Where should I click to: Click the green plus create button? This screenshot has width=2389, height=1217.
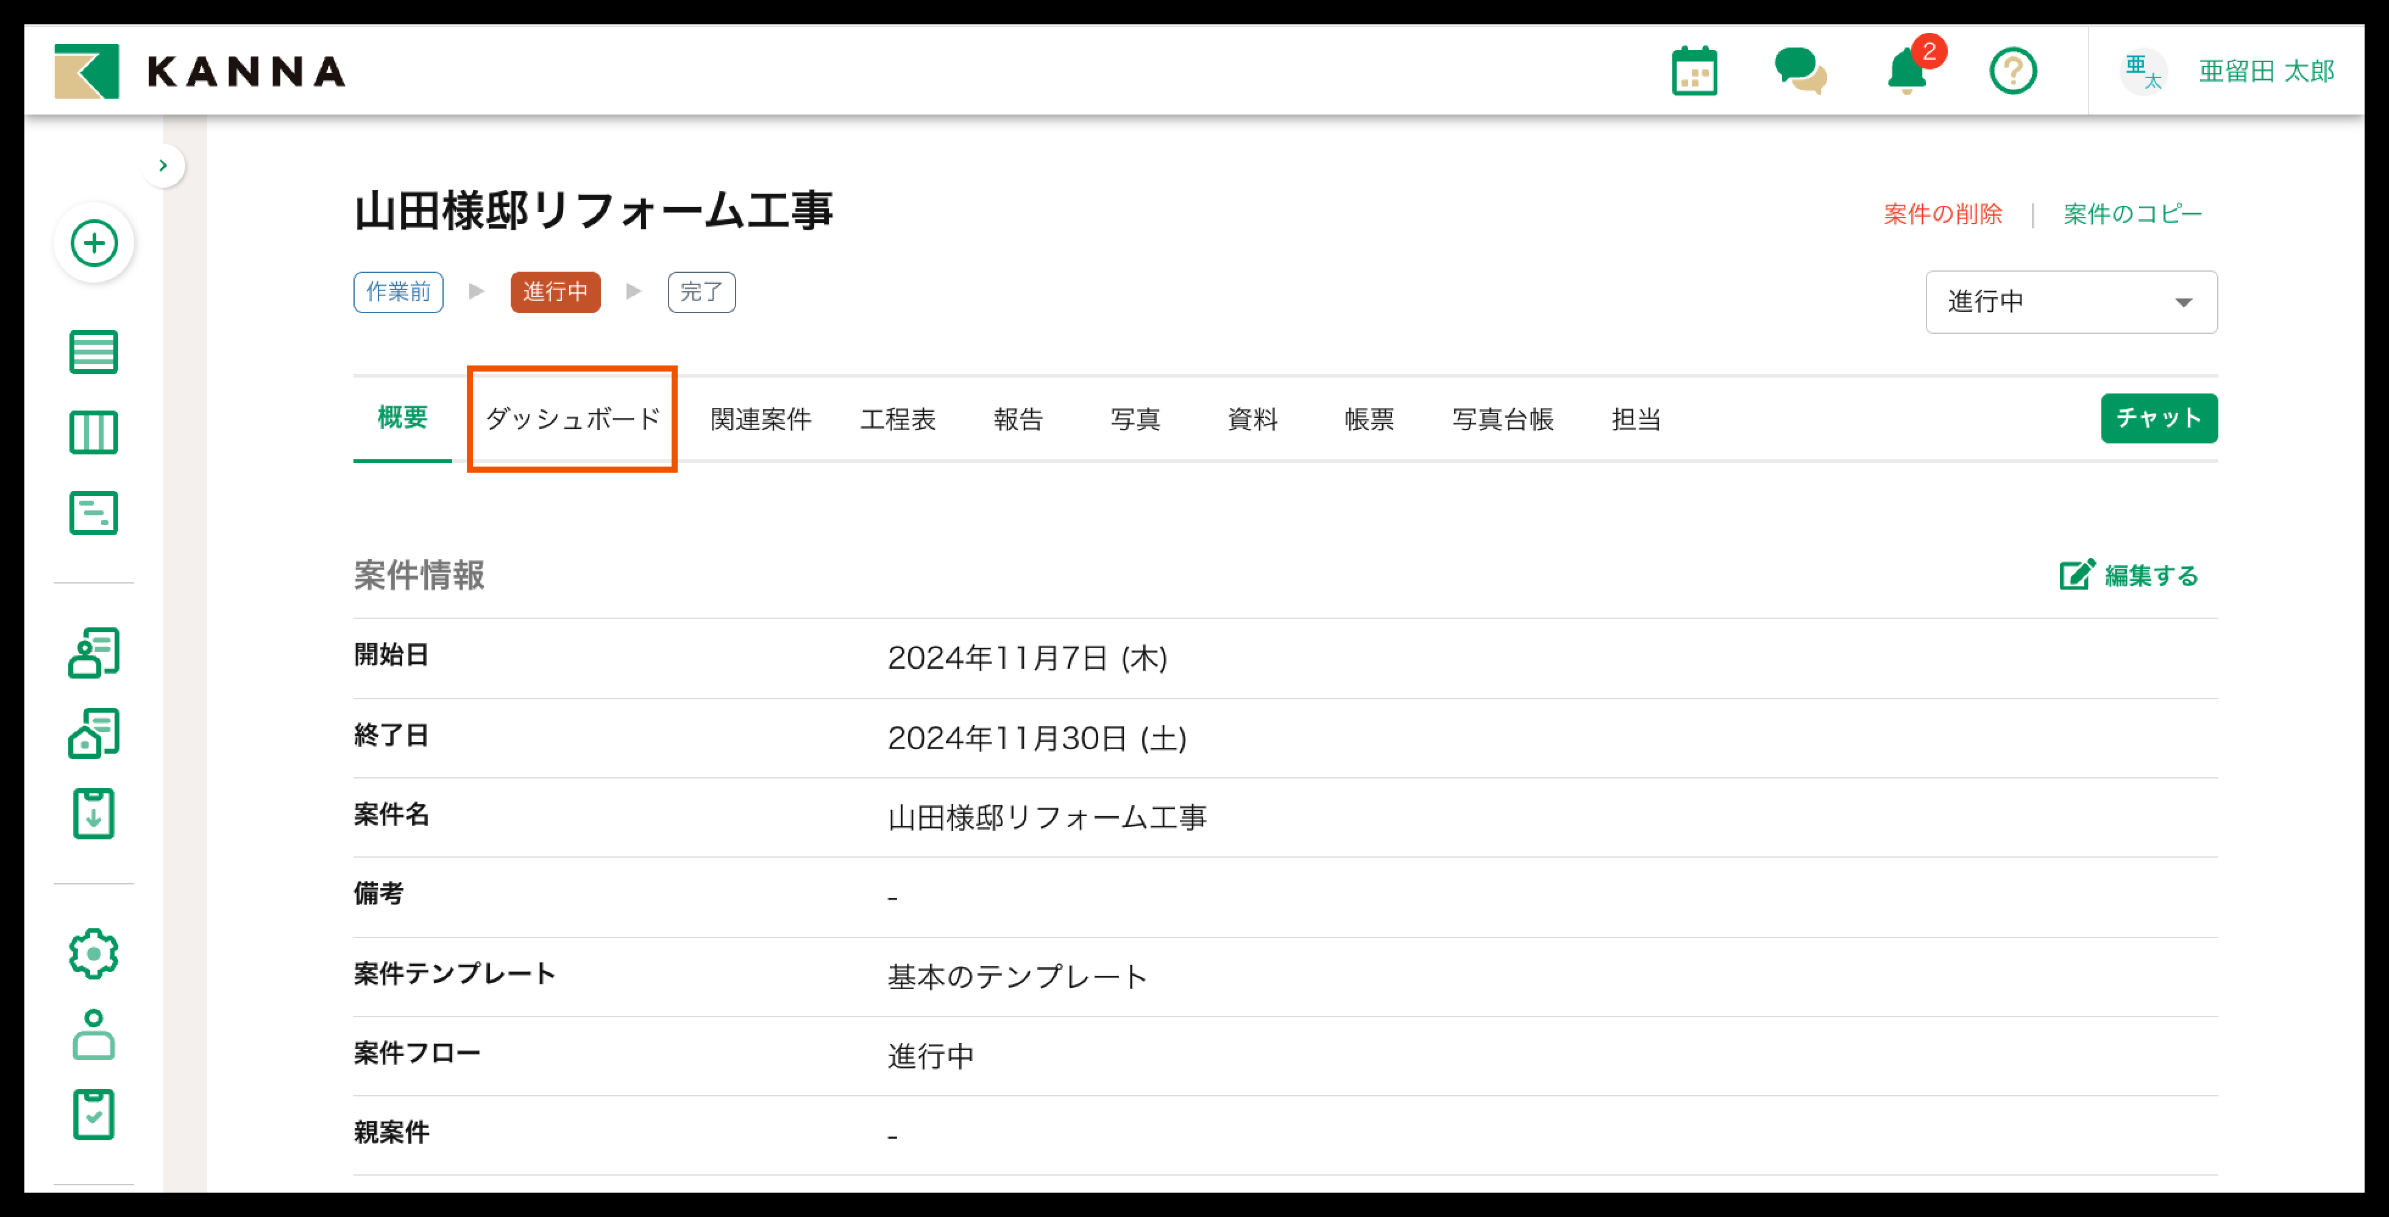click(94, 244)
